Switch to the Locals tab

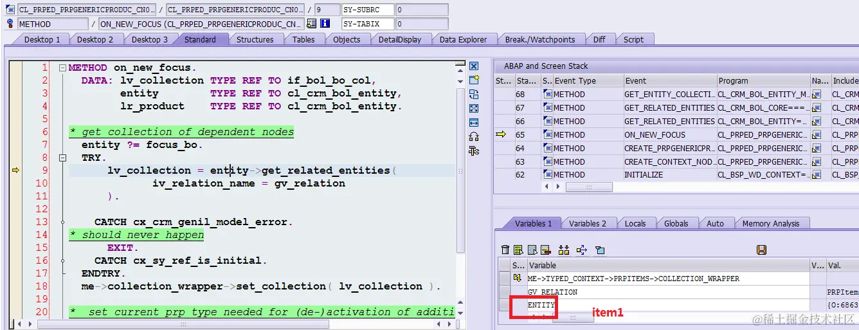[x=635, y=223]
